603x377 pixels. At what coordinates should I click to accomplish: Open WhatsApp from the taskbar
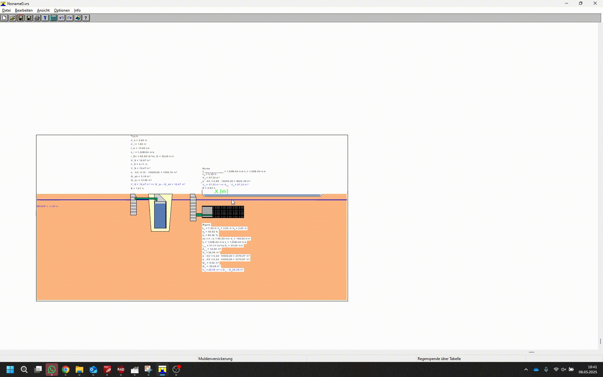[x=52, y=370]
